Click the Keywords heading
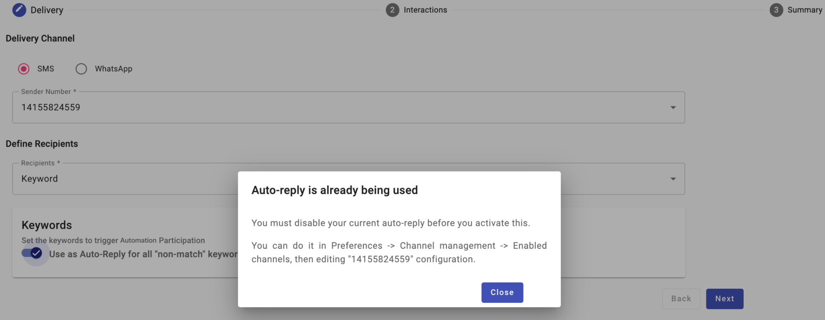Screen dimensions: 825x320 click(x=47, y=225)
